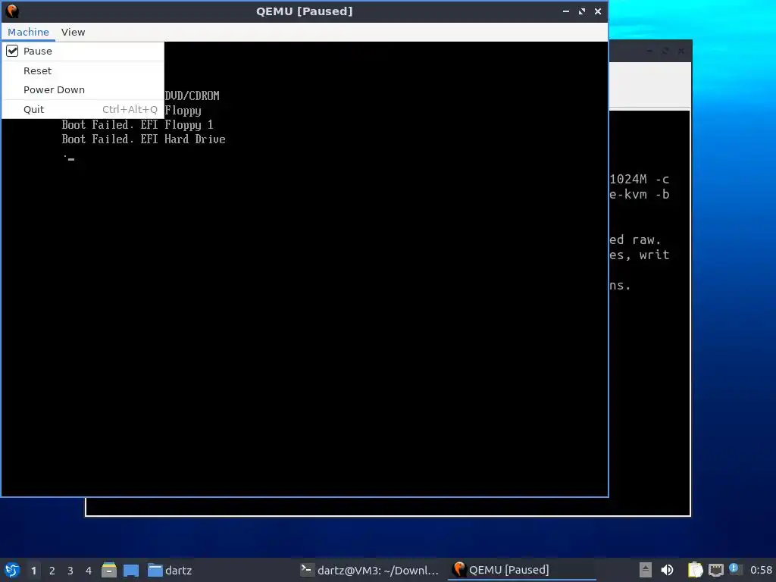Select Reset from the Machine menu

pyautogui.click(x=83, y=70)
